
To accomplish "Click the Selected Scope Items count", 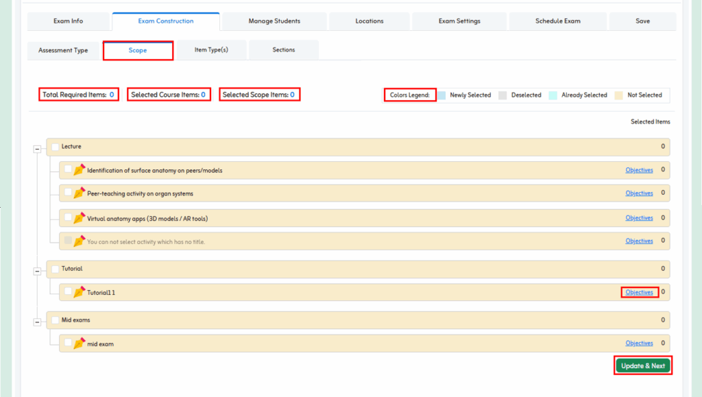I will [x=292, y=95].
